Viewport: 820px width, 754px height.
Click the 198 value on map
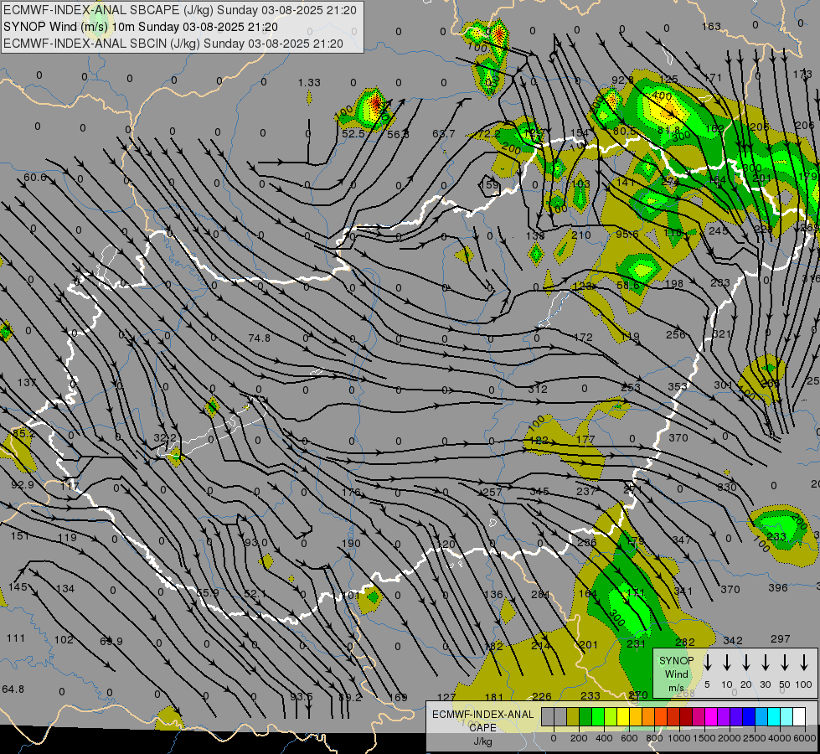[x=674, y=284]
